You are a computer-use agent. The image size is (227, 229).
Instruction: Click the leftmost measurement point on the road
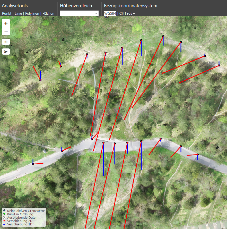[x=33, y=164]
